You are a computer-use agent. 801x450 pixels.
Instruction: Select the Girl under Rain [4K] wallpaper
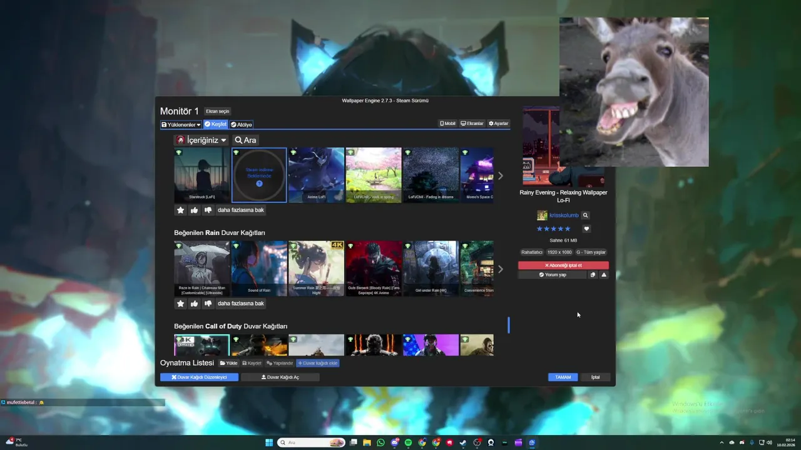(431, 268)
